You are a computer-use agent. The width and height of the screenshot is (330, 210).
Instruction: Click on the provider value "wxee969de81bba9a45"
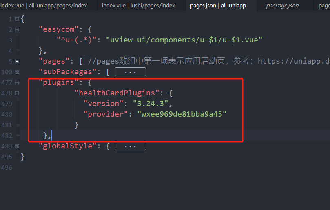(x=182, y=114)
